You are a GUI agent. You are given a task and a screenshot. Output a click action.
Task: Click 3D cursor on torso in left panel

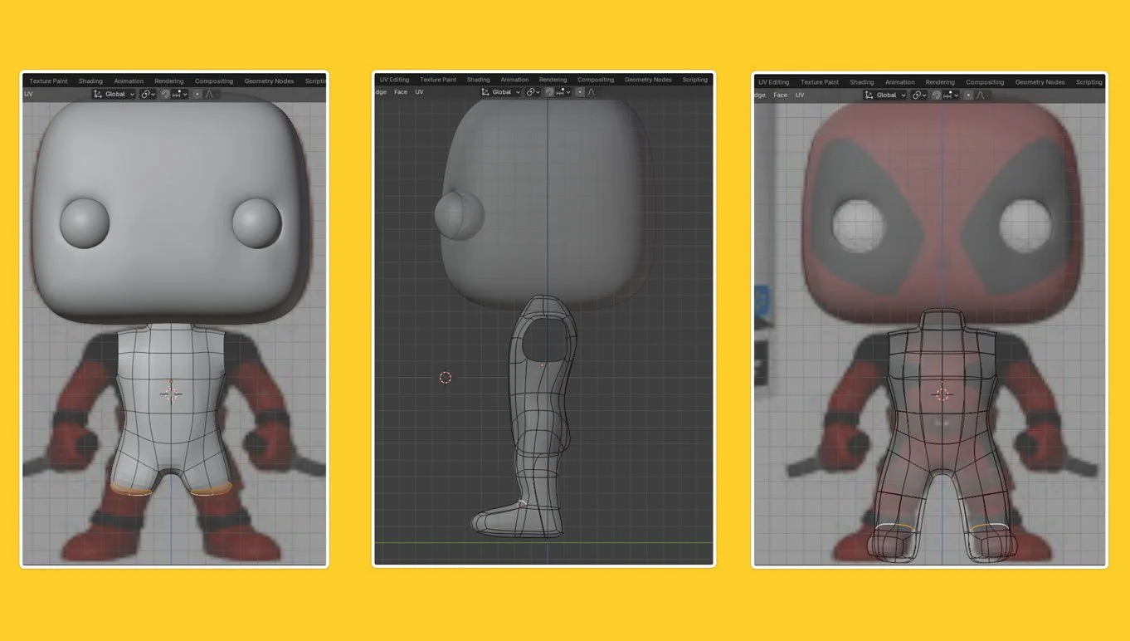point(172,394)
